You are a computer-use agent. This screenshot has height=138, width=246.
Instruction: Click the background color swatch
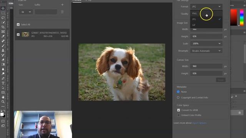pos(4,117)
